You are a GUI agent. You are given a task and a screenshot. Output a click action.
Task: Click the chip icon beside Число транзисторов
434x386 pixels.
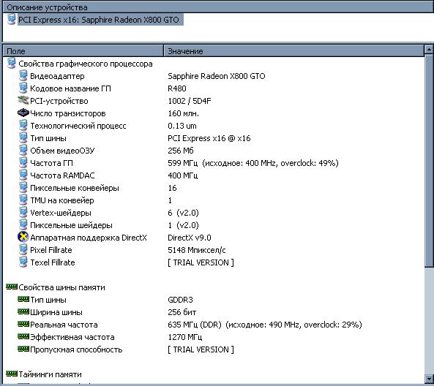[x=23, y=113]
